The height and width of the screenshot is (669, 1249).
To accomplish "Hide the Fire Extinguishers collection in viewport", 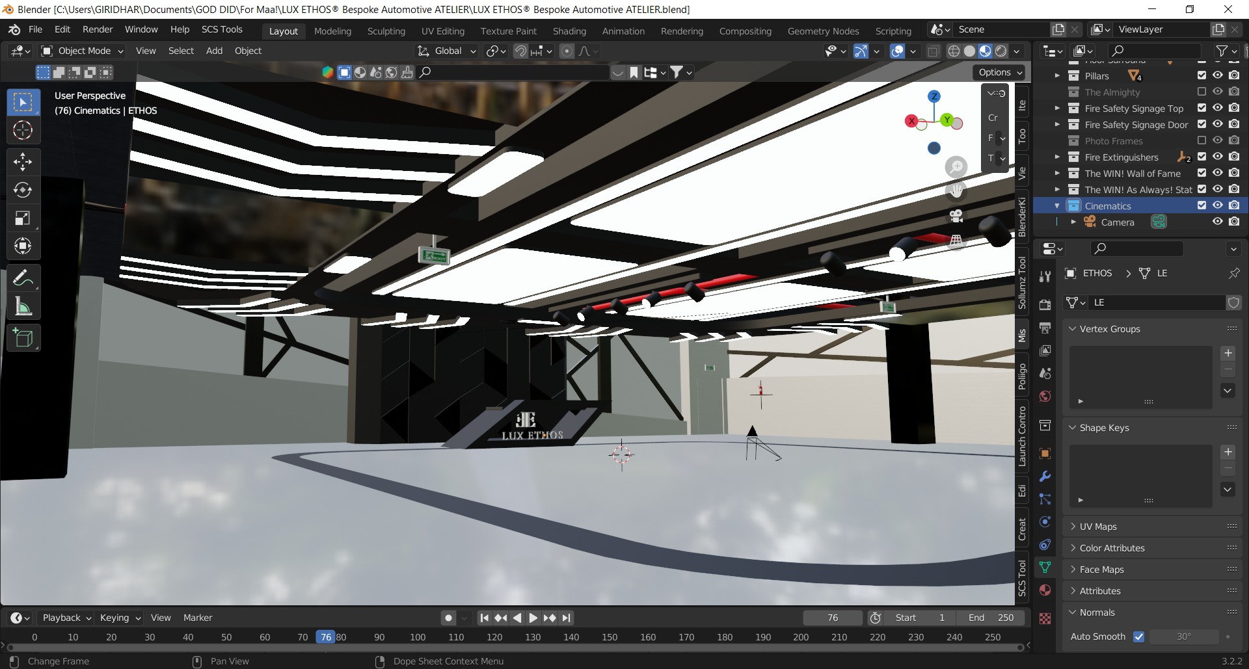I will click(1218, 157).
